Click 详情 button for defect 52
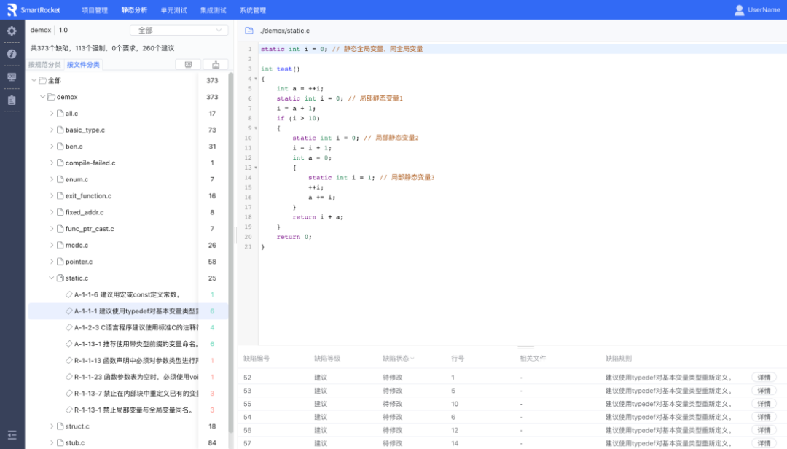The height and width of the screenshot is (449, 787). (x=764, y=378)
